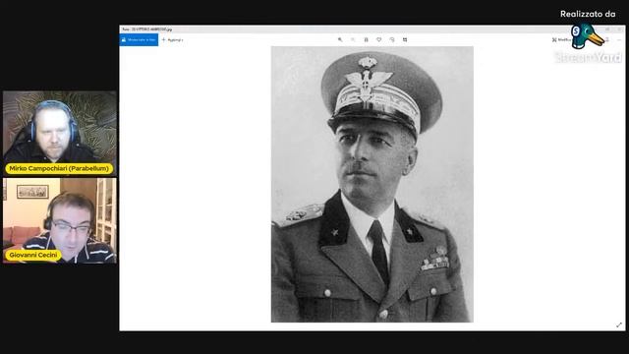Viewport: 629px width, 354px height.
Task: Click the 'Mostra tutte le foto' button
Action: (139, 39)
